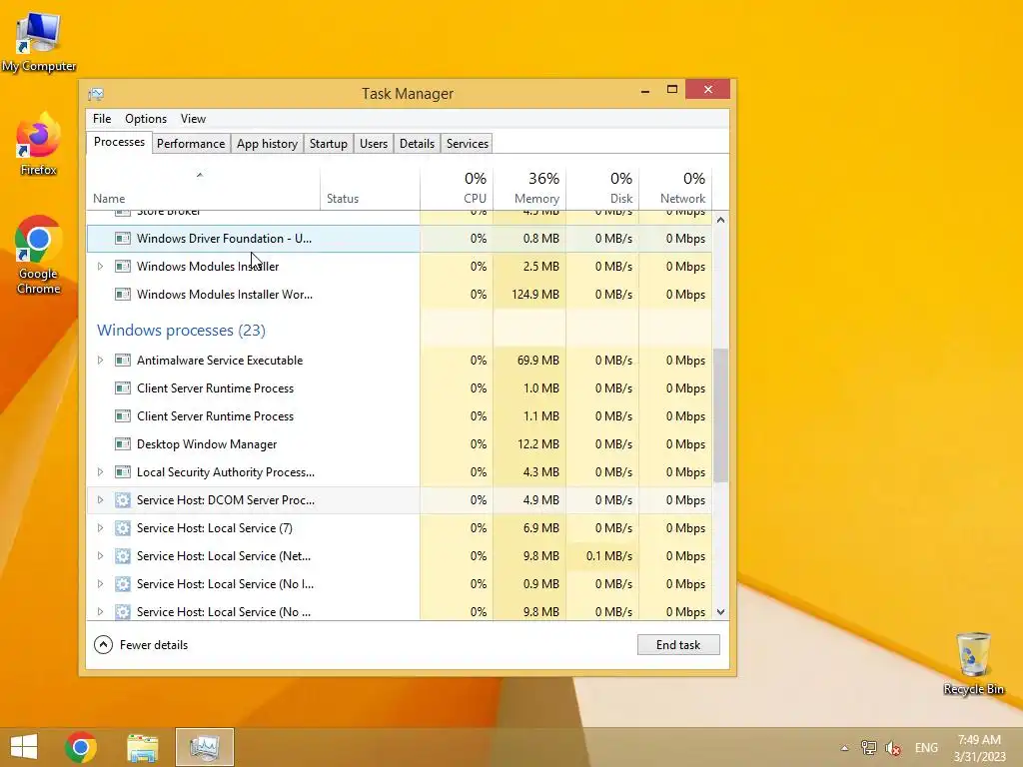Click the Windows Start button
Image resolution: width=1023 pixels, height=767 pixels.
(x=24, y=747)
